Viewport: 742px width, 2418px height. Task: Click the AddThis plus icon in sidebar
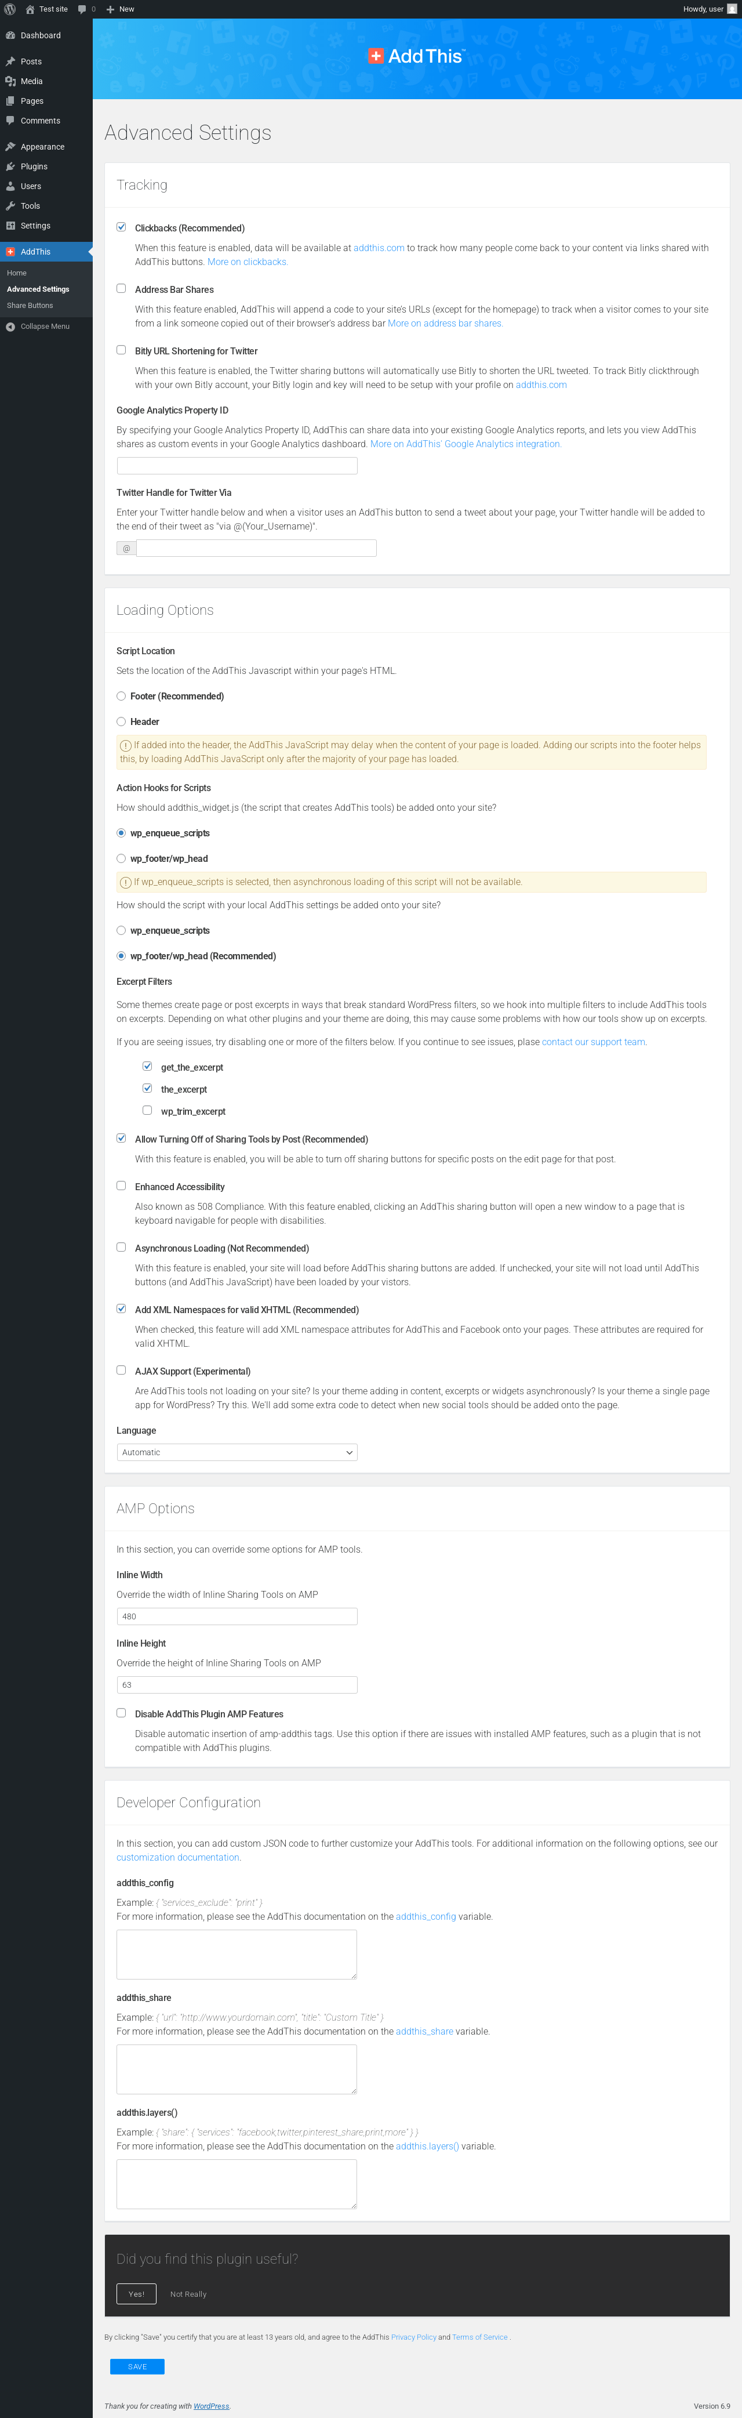[10, 252]
